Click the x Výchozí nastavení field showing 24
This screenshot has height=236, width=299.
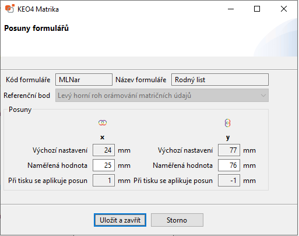104,150
